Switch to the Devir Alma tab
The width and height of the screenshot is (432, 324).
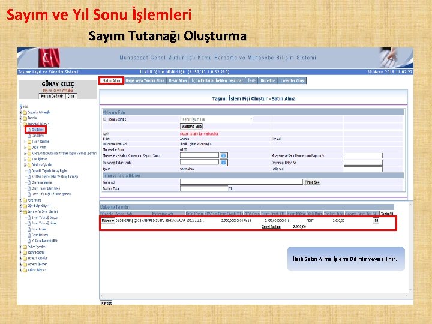pyautogui.click(x=178, y=81)
